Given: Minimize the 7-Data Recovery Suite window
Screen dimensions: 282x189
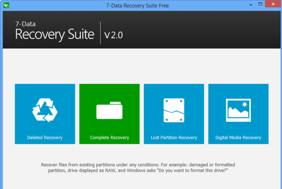Looking at the screenshot, I should 251,4.
